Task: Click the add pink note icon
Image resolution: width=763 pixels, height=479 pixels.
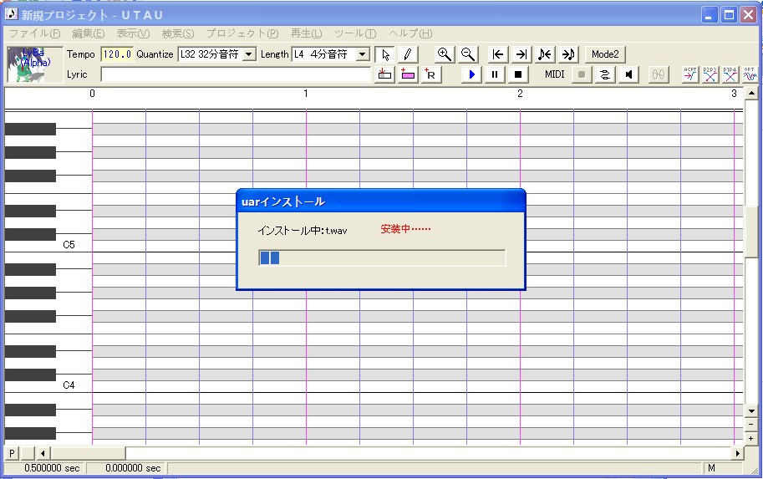Action: tap(408, 74)
